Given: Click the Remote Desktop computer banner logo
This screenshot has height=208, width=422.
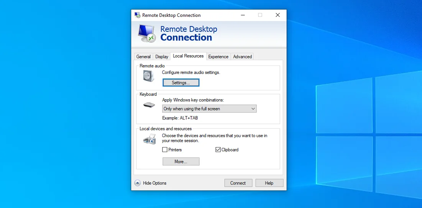Looking at the screenshot, I should (146, 33).
